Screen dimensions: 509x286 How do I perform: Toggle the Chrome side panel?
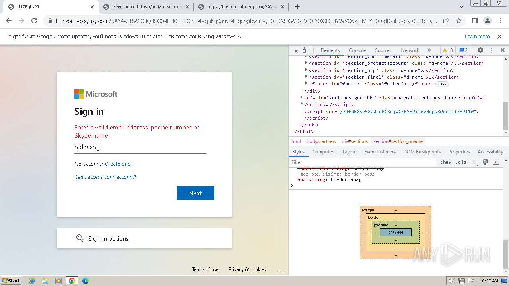pos(474,21)
